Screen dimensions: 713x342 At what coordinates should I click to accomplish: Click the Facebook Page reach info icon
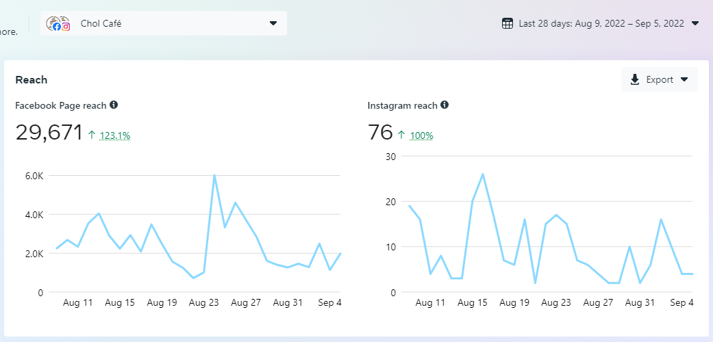coord(114,105)
